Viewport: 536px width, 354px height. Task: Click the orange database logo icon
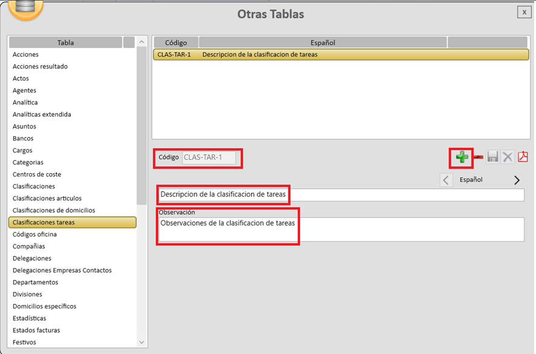pyautogui.click(x=25, y=8)
